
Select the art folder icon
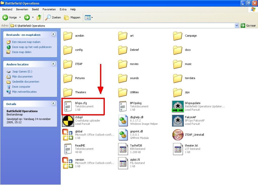click(123, 36)
